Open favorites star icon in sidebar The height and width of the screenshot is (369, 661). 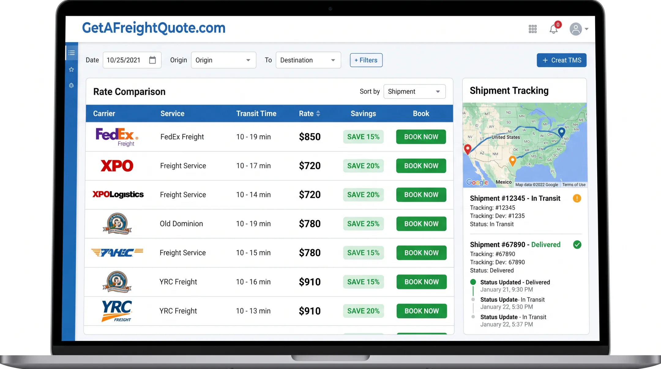[71, 69]
